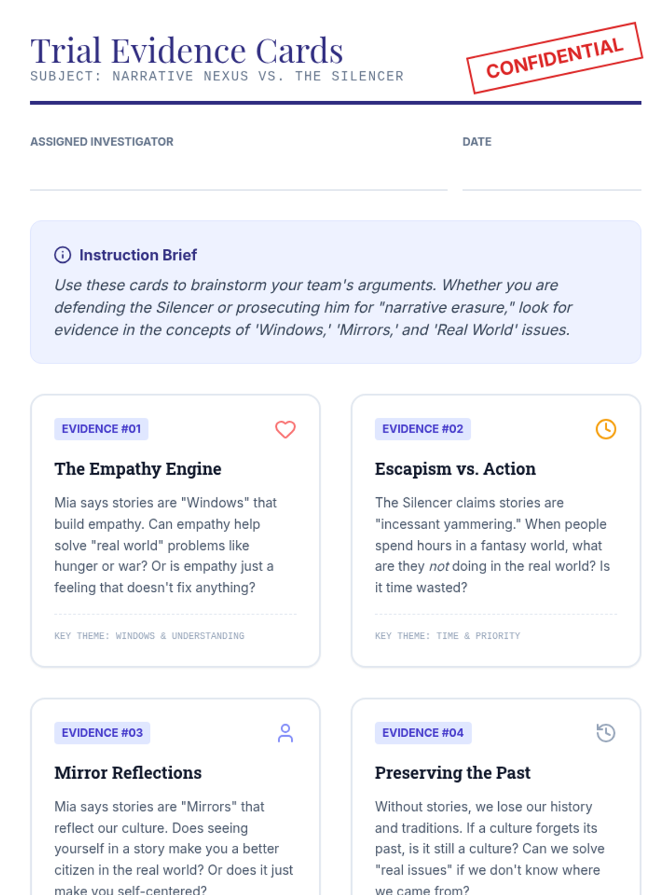The image size is (671, 895).
Task: Click the history icon on Evidence #04
Action: 606,733
